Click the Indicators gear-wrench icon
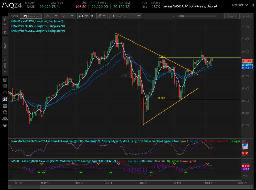The height and width of the screenshot is (190, 256). click(x=25, y=16)
